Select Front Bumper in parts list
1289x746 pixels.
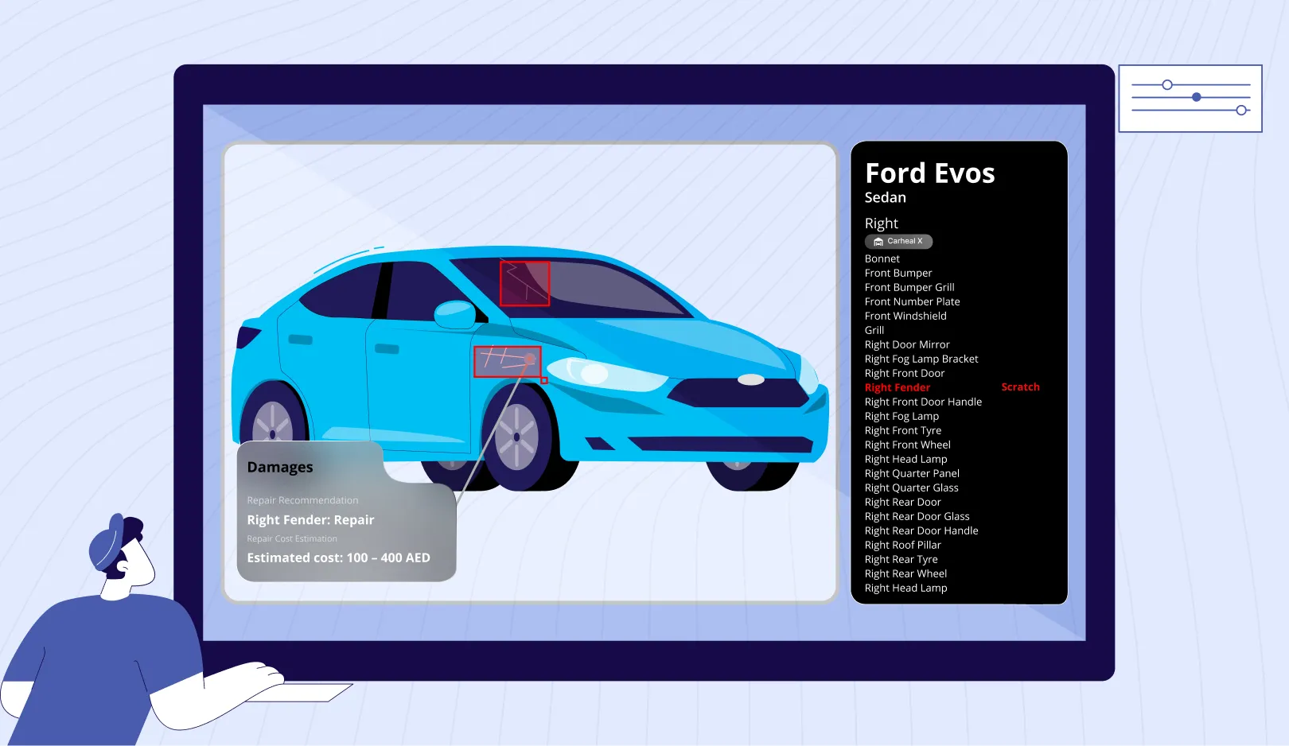[898, 273]
